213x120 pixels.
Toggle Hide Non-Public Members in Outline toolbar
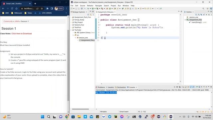(x=206, y=15)
